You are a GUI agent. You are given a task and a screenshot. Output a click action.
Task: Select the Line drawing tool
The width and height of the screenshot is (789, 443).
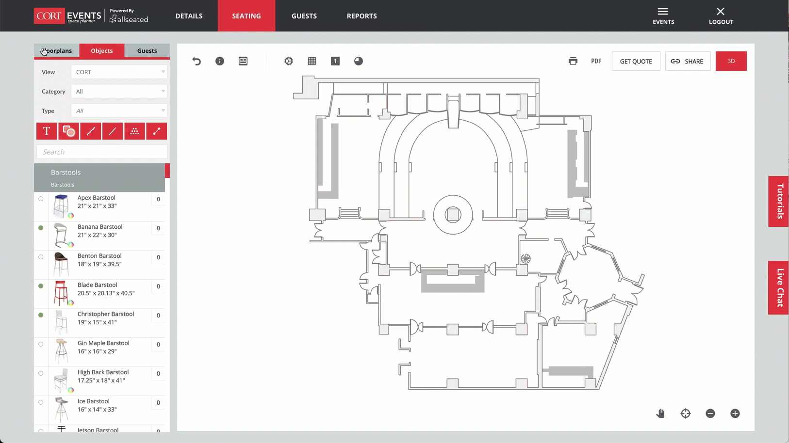pos(113,131)
